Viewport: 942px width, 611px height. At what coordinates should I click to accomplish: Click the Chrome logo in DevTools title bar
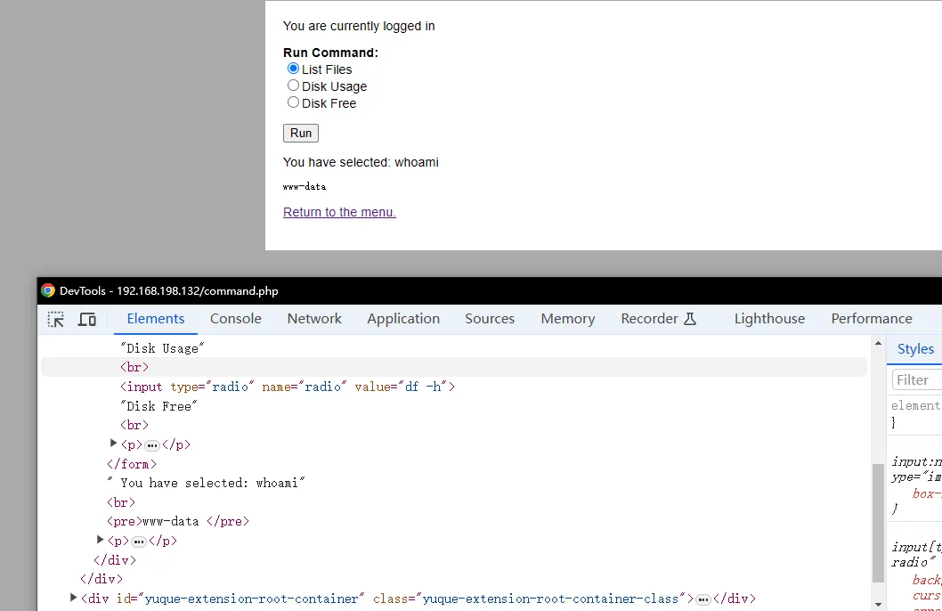pyautogui.click(x=48, y=290)
